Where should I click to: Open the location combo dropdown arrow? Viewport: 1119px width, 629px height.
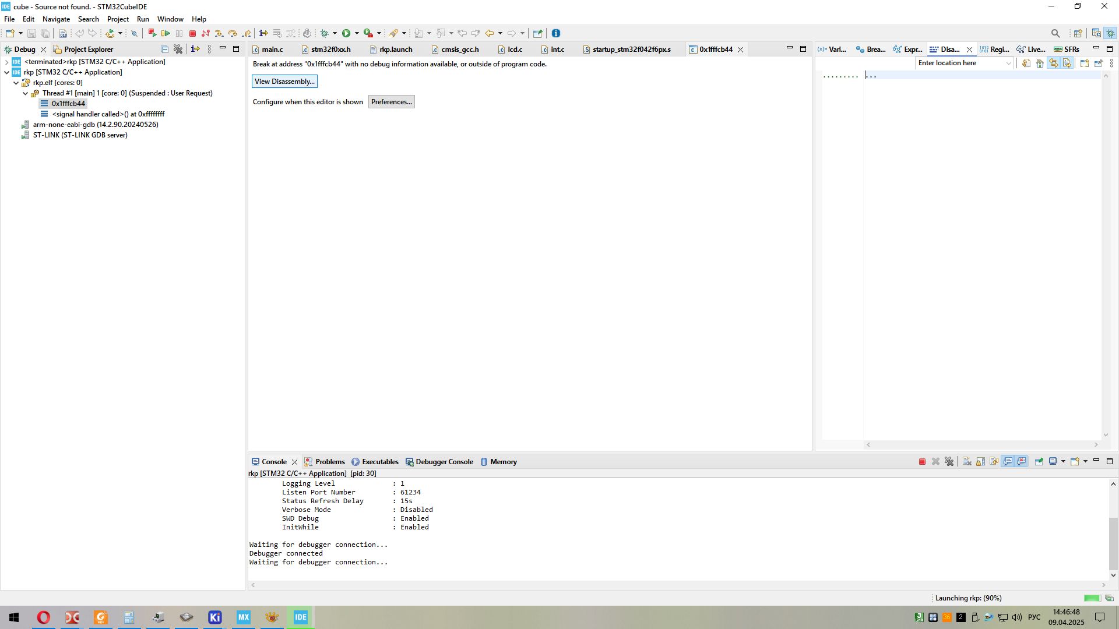[1009, 63]
